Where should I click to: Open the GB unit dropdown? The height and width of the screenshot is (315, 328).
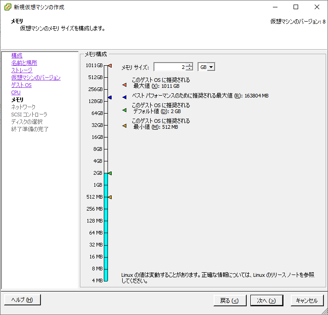tap(211, 67)
